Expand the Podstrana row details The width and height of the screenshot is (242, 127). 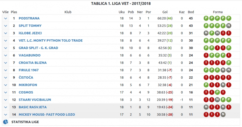(6, 18)
